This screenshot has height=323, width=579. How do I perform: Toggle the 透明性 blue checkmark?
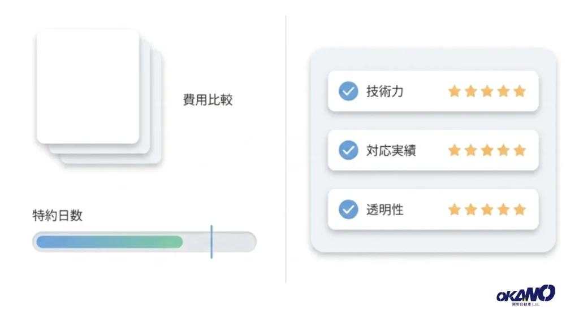point(348,209)
